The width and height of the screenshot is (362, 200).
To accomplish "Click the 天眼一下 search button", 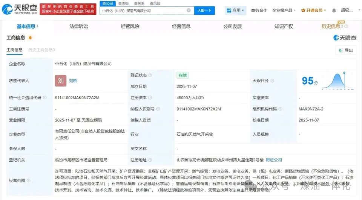I will (204, 11).
